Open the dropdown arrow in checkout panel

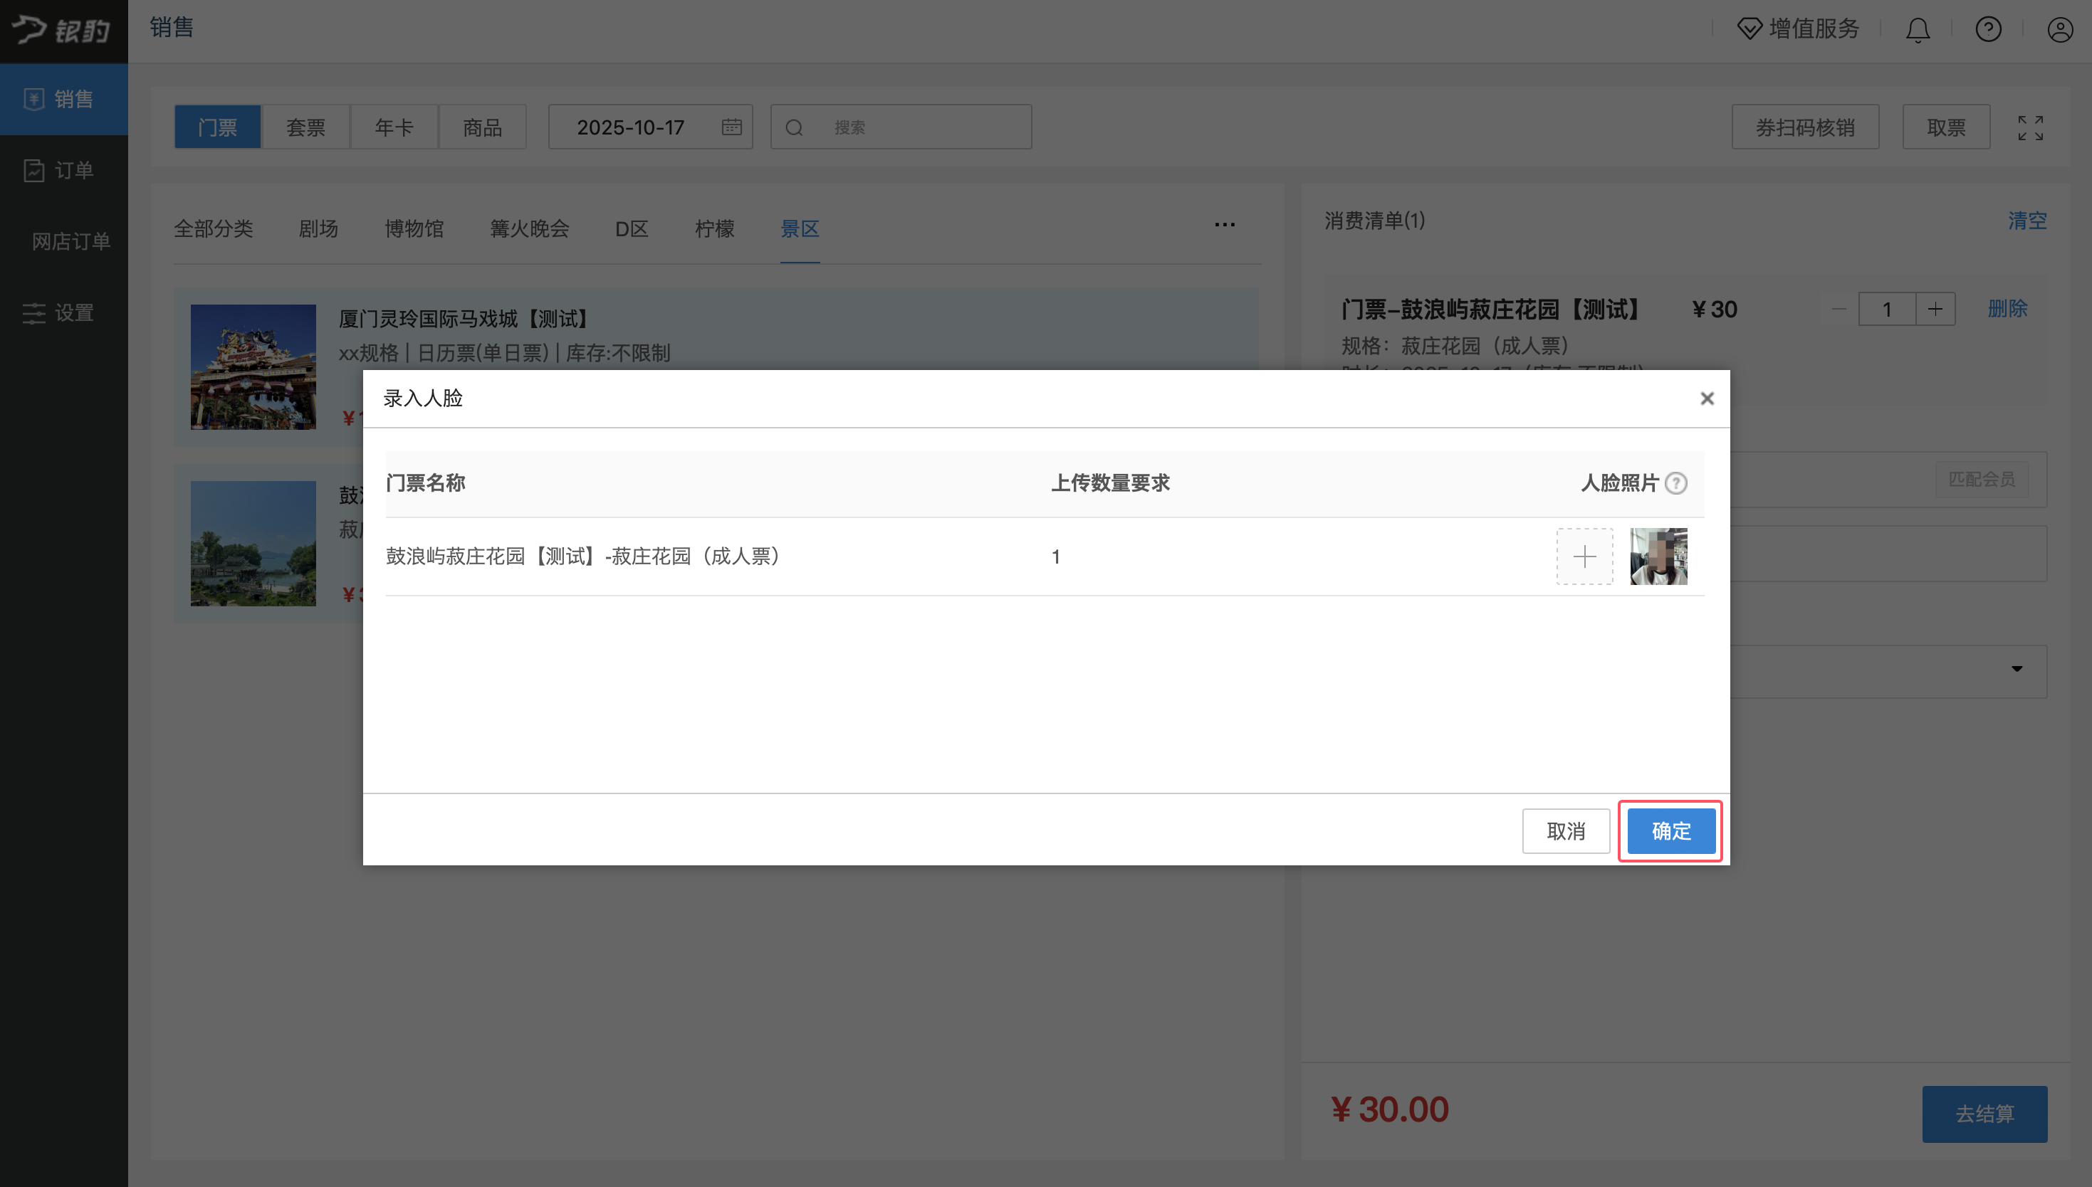[2016, 670]
